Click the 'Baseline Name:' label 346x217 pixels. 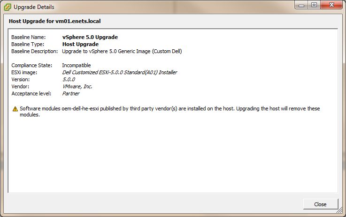pyautogui.click(x=29, y=37)
